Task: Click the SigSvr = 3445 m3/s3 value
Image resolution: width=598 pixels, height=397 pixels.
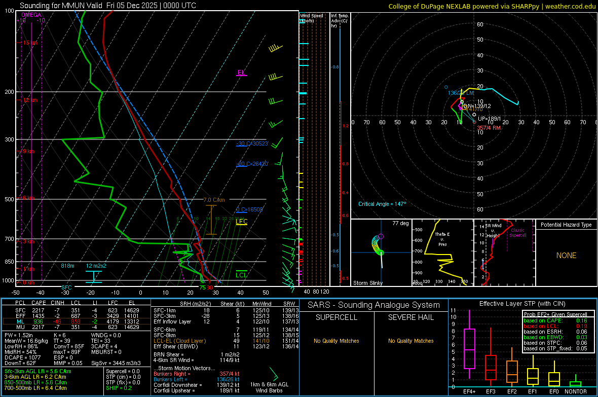Action: (x=116, y=363)
